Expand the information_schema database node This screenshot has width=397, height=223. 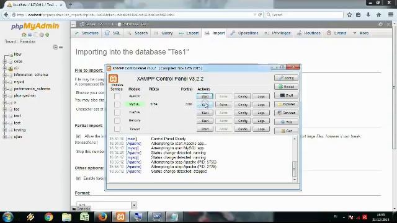click(4, 75)
